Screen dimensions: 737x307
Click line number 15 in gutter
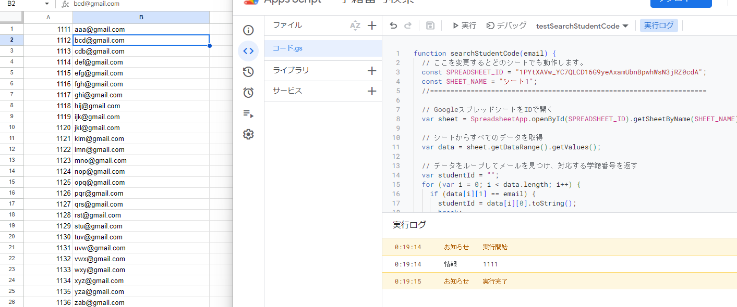click(x=396, y=185)
